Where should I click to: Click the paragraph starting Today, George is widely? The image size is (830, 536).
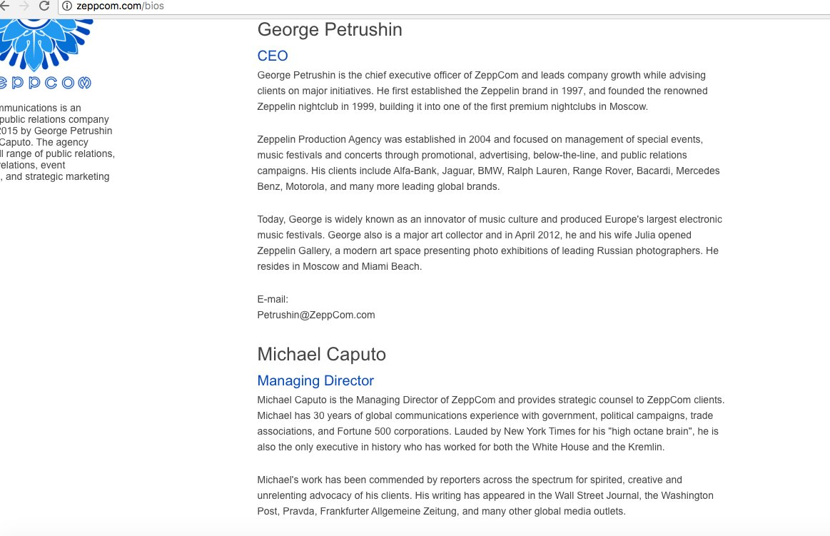[489, 243]
